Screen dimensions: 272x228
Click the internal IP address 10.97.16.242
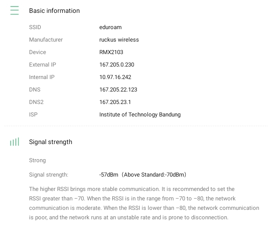tap(115, 77)
